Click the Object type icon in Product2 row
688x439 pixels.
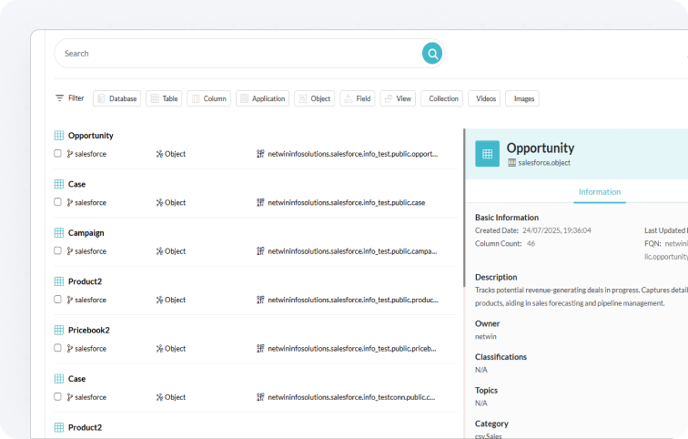(x=159, y=300)
